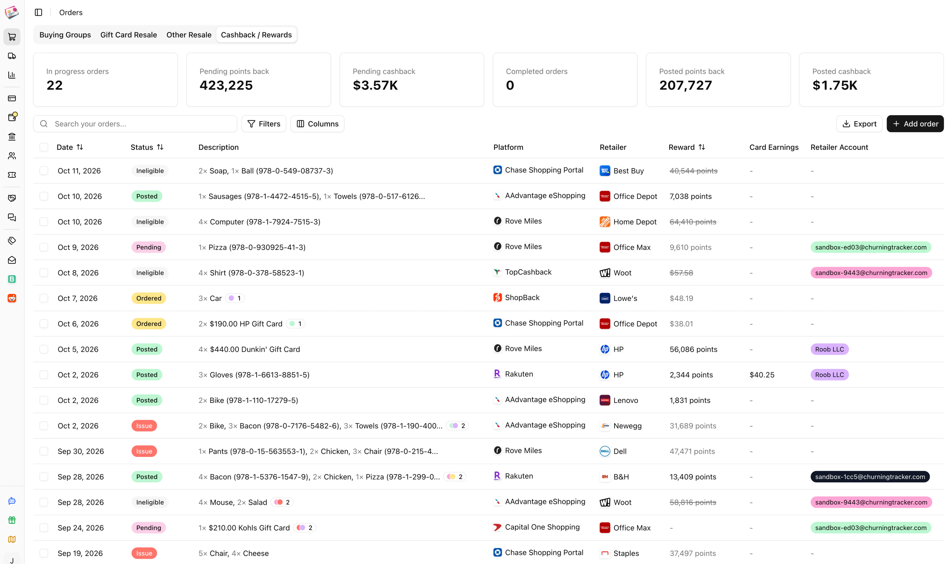Click the Add order button
This screenshot has width=952, height=564.
pos(915,124)
